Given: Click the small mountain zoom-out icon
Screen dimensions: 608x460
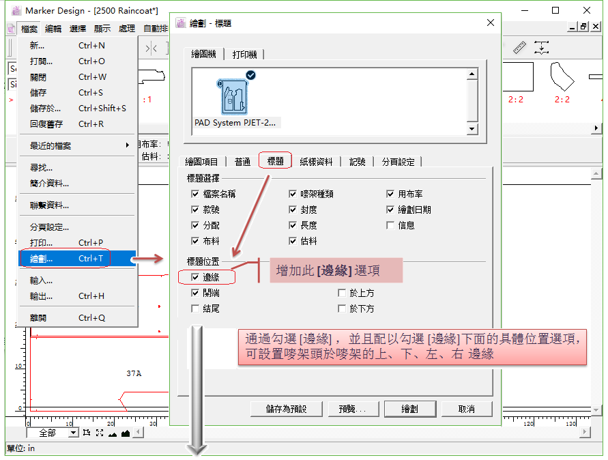Looking at the screenshot, I should coord(112,433).
